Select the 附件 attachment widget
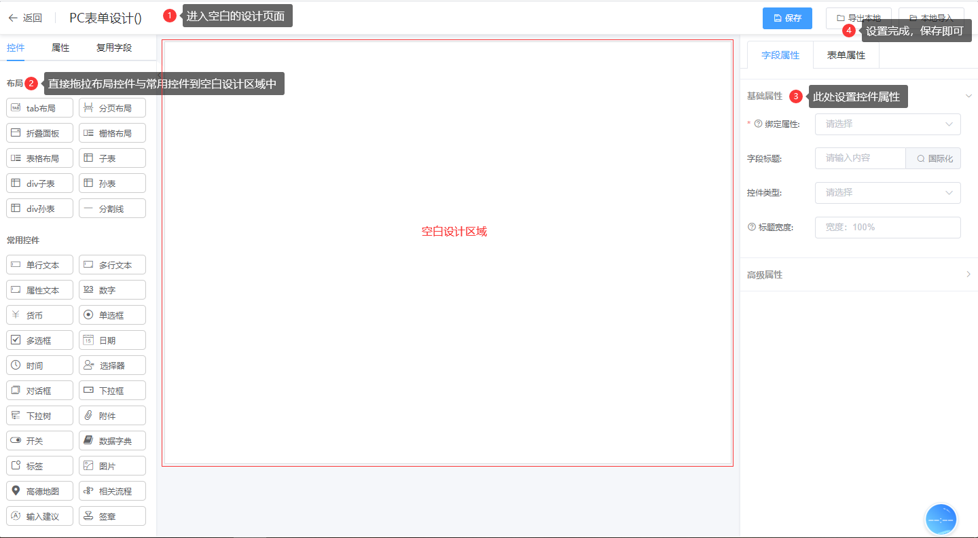This screenshot has height=538, width=978. pos(113,416)
